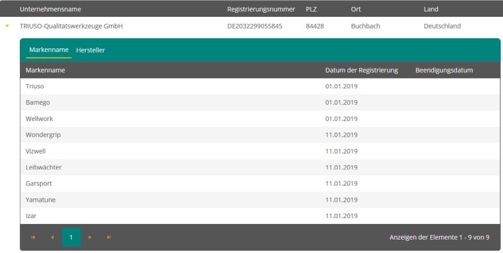Select the Vizwell brand row
The width and height of the screenshot is (503, 253).
pos(260,151)
